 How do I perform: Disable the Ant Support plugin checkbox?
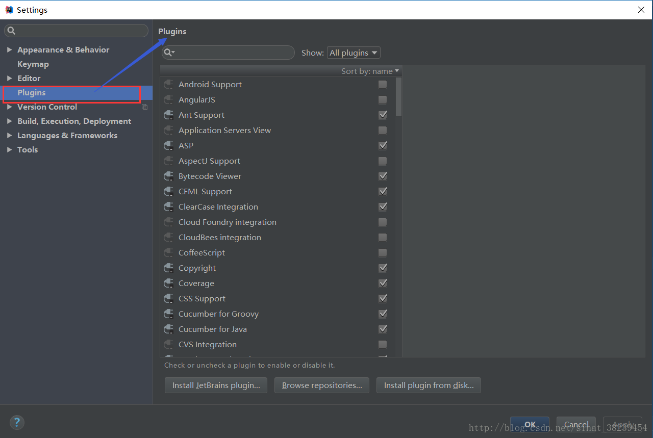[x=383, y=115]
